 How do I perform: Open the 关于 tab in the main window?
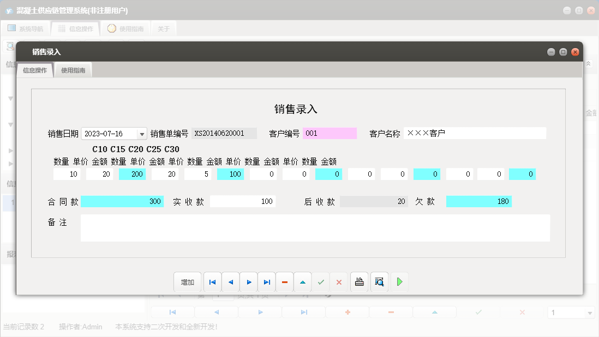tap(163, 28)
